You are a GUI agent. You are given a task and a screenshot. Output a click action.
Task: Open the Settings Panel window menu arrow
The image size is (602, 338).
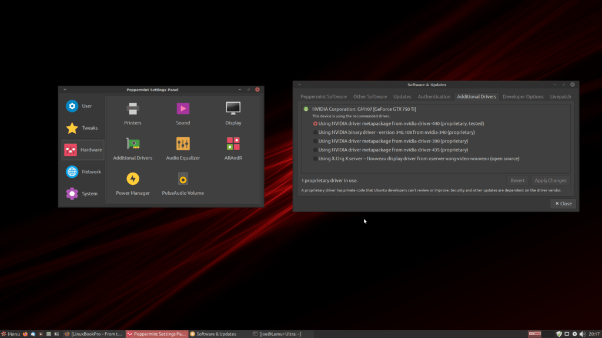point(65,90)
